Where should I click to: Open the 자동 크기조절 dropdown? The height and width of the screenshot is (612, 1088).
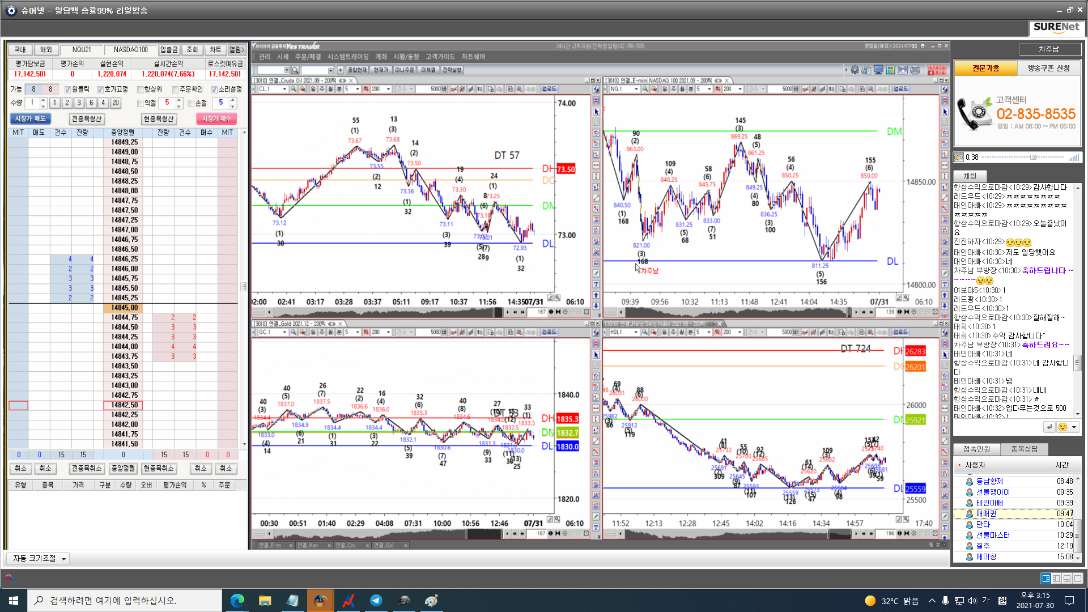click(63, 559)
